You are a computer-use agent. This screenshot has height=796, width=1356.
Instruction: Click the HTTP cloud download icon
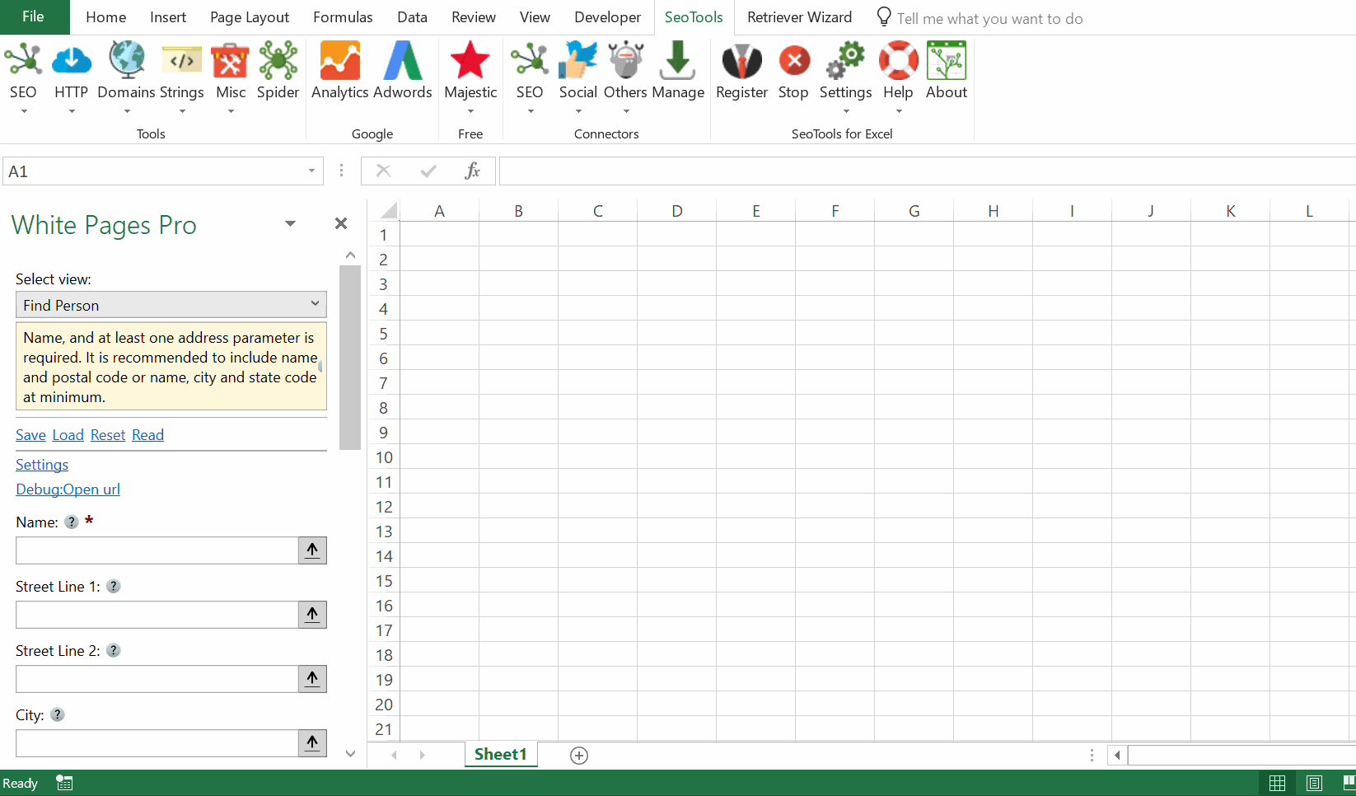72,61
